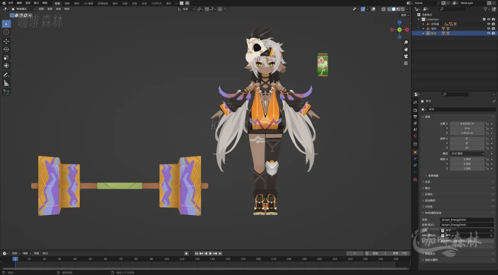Toggle lock for Location X value

coord(487,124)
